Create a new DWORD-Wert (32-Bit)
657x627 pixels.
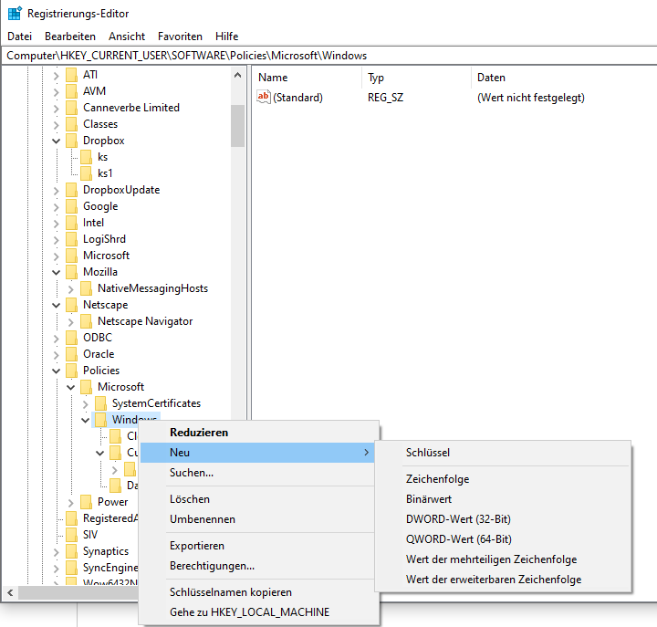tap(503, 519)
